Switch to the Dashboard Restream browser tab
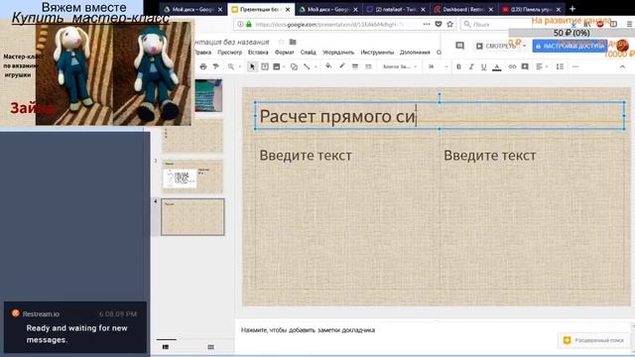The width and height of the screenshot is (635, 357). point(463,9)
